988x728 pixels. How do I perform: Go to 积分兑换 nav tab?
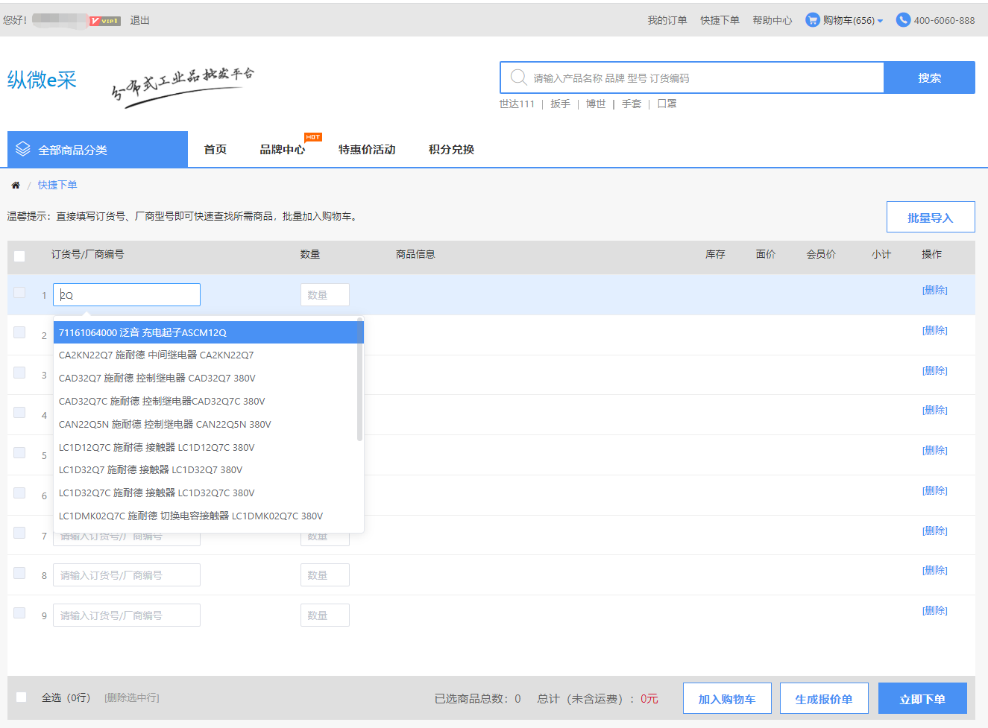451,150
